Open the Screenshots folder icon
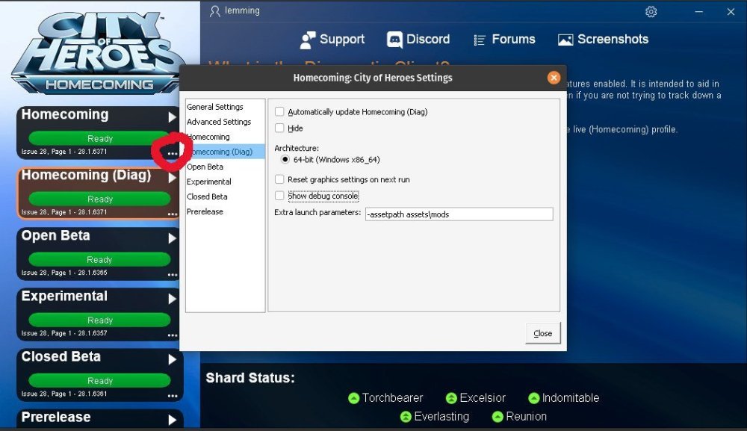This screenshot has height=431, width=747. tap(565, 40)
